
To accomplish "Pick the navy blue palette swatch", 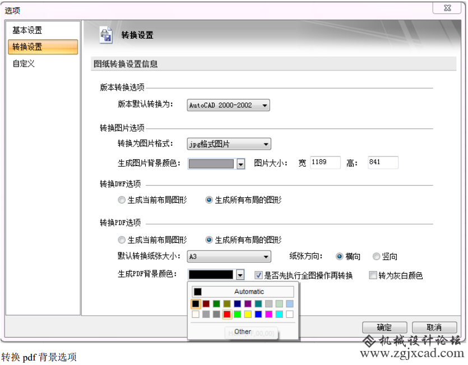I will (237, 304).
